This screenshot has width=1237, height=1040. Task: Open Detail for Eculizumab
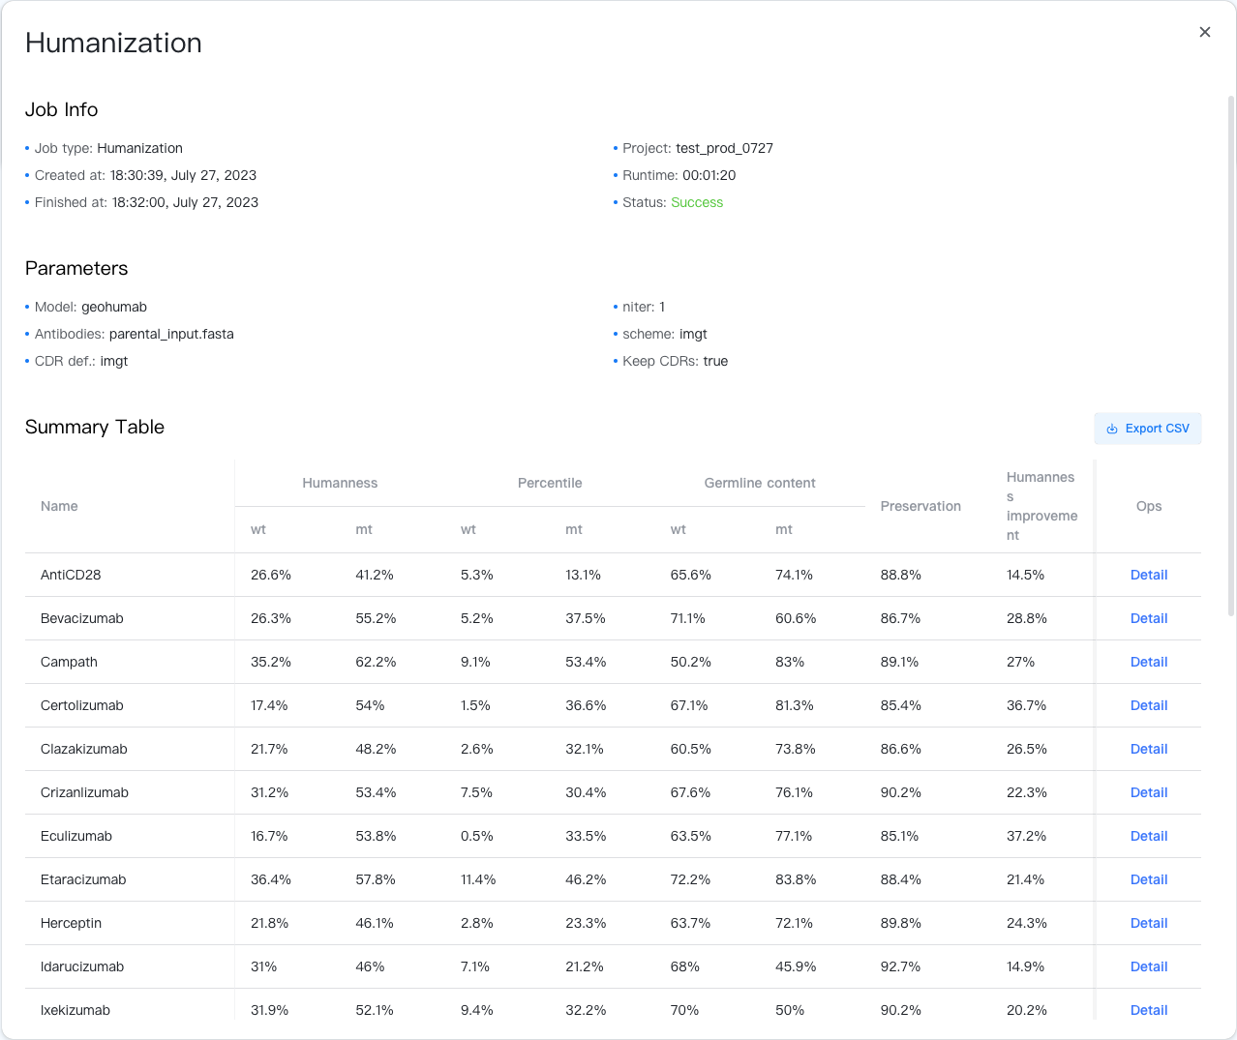(x=1149, y=836)
